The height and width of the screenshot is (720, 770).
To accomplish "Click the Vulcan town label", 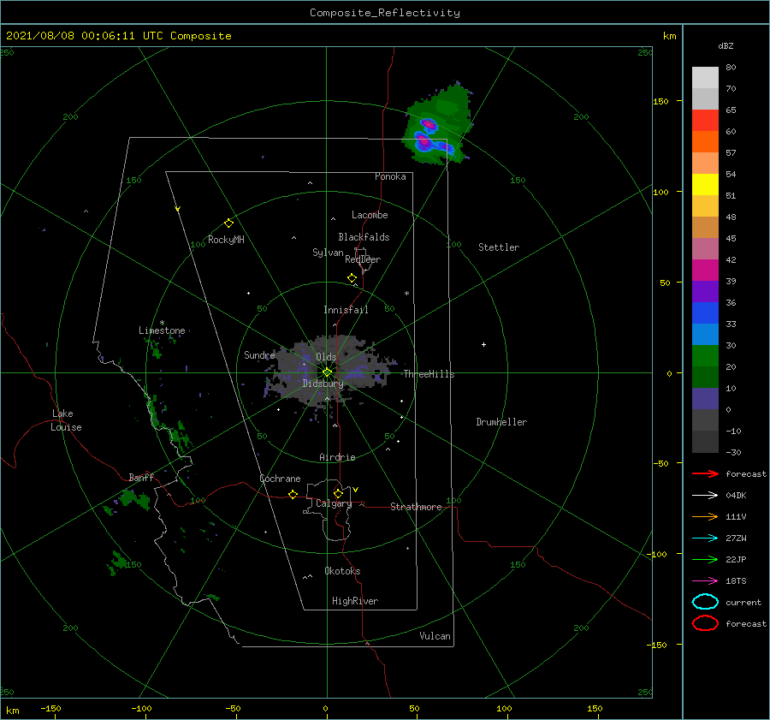I will pos(435,636).
